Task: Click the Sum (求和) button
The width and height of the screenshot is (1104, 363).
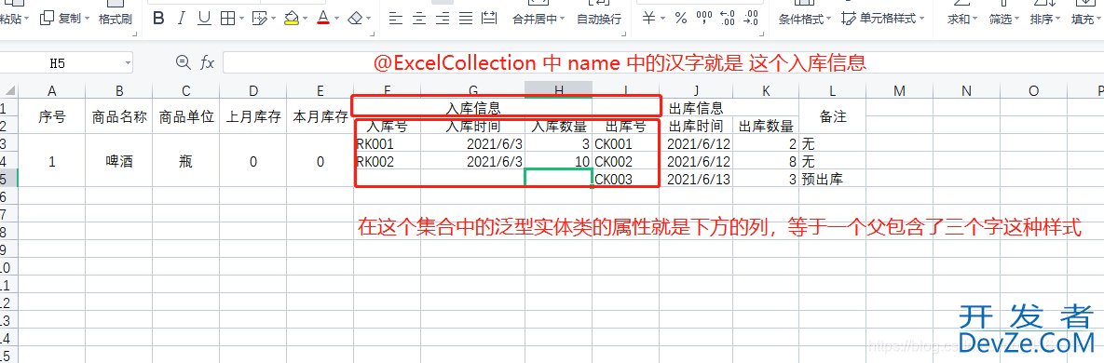Action: (961, 19)
